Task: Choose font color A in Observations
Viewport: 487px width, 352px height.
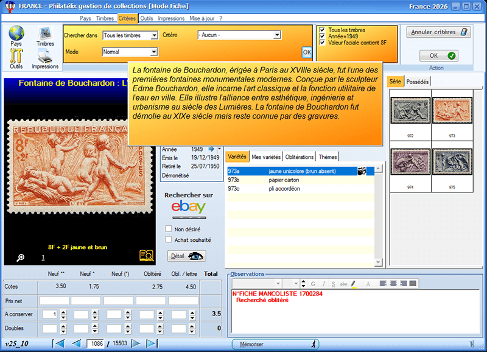Action: pos(368,284)
